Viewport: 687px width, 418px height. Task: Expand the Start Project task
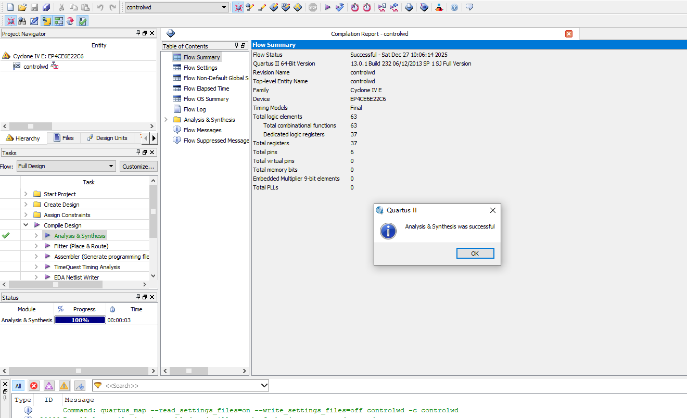pos(26,194)
